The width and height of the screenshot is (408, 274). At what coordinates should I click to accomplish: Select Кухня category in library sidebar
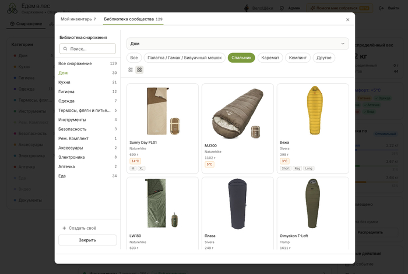pos(87,82)
